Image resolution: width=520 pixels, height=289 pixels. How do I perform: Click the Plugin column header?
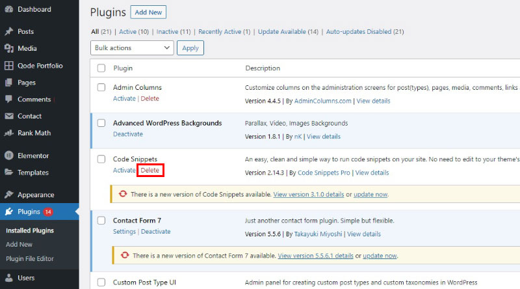pyautogui.click(x=123, y=68)
